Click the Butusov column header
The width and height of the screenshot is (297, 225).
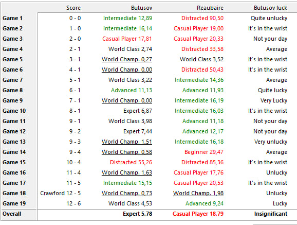coord(142,8)
